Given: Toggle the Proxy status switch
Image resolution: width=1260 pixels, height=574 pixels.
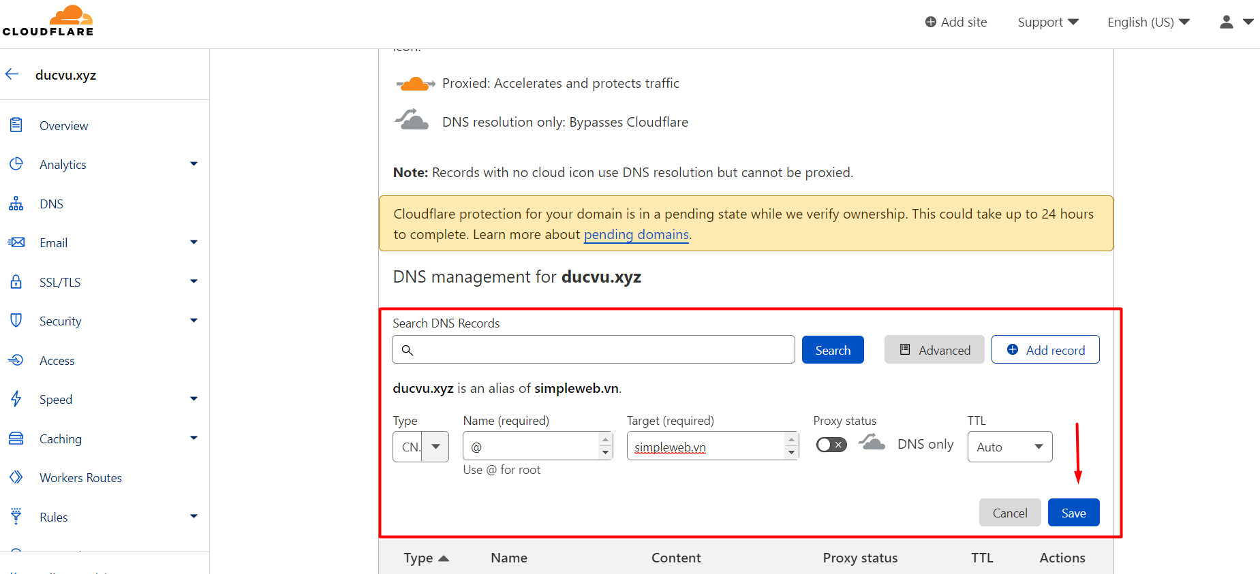Looking at the screenshot, I should tap(831, 445).
